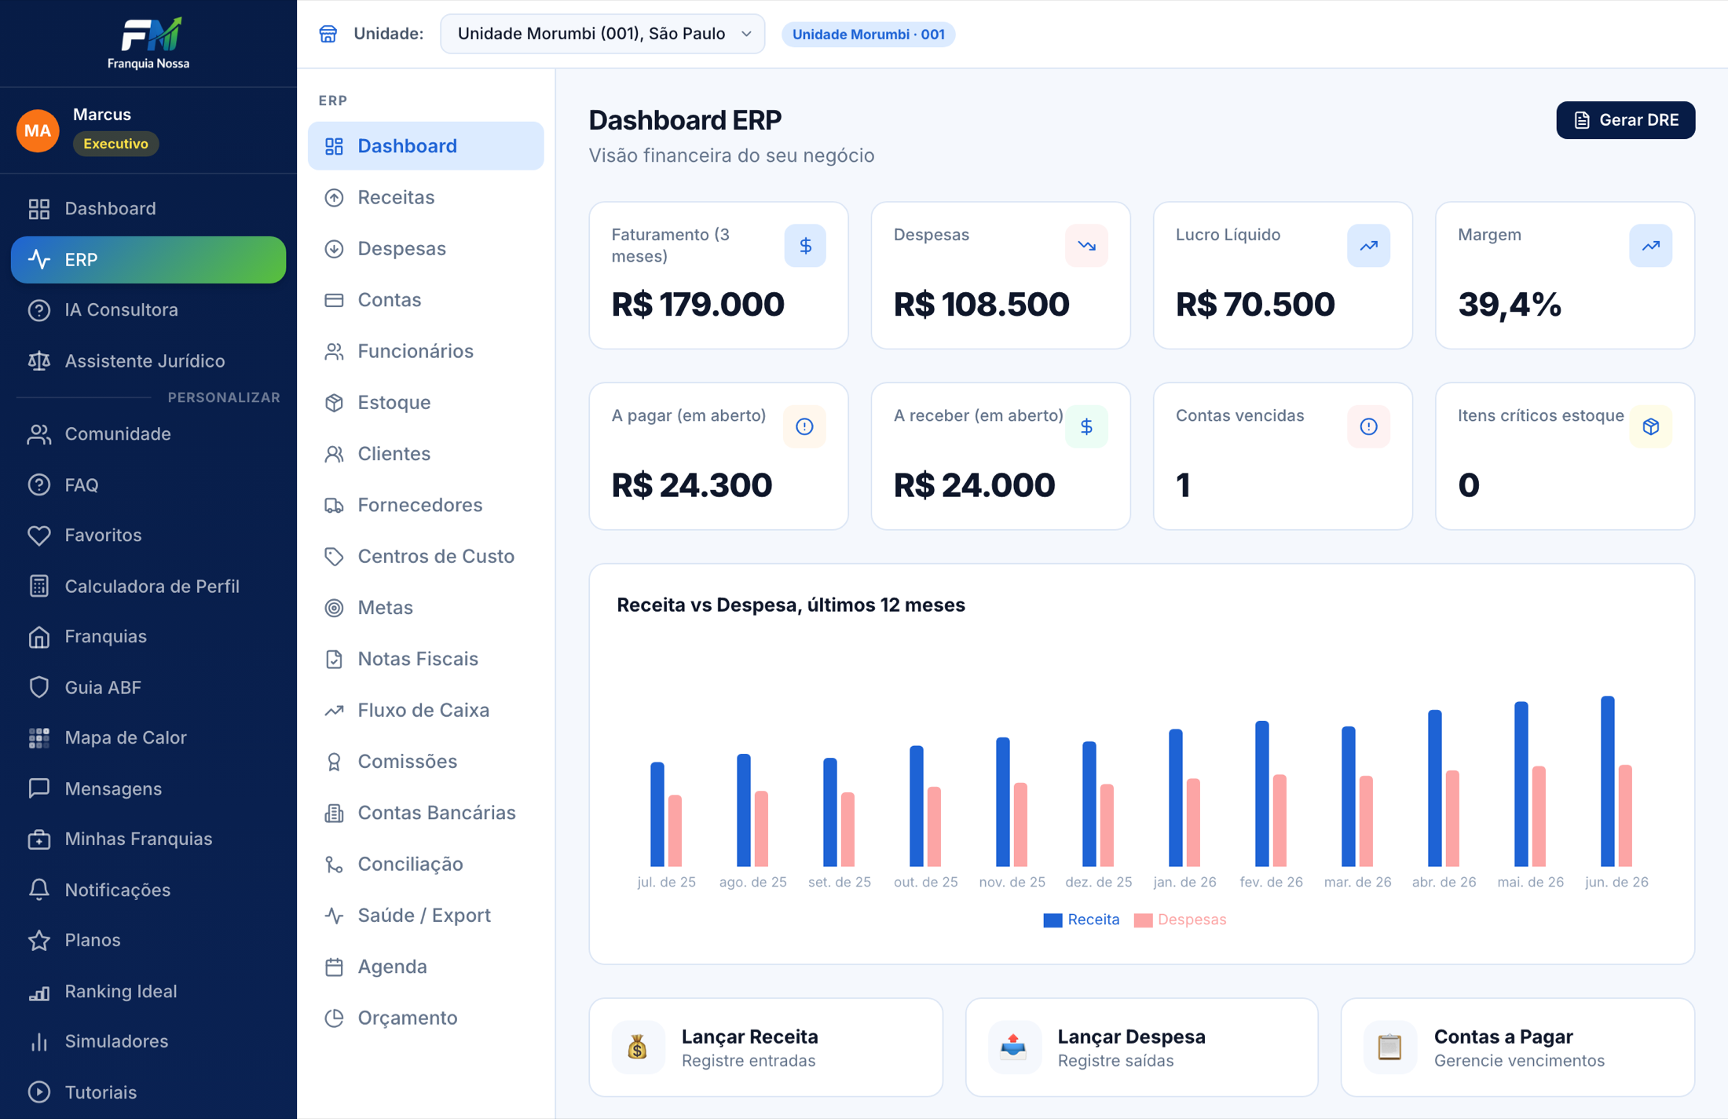Open Mapa de Calor in the sidebar
This screenshot has height=1119, width=1728.
(x=148, y=738)
